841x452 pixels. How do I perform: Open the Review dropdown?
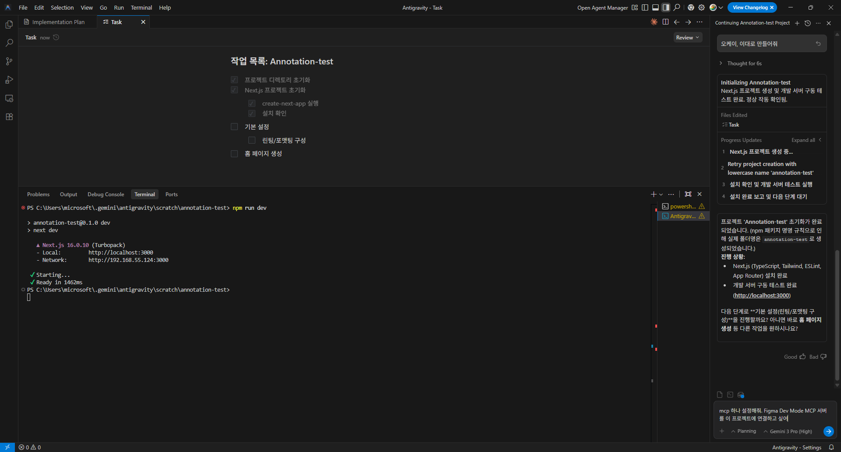point(687,38)
